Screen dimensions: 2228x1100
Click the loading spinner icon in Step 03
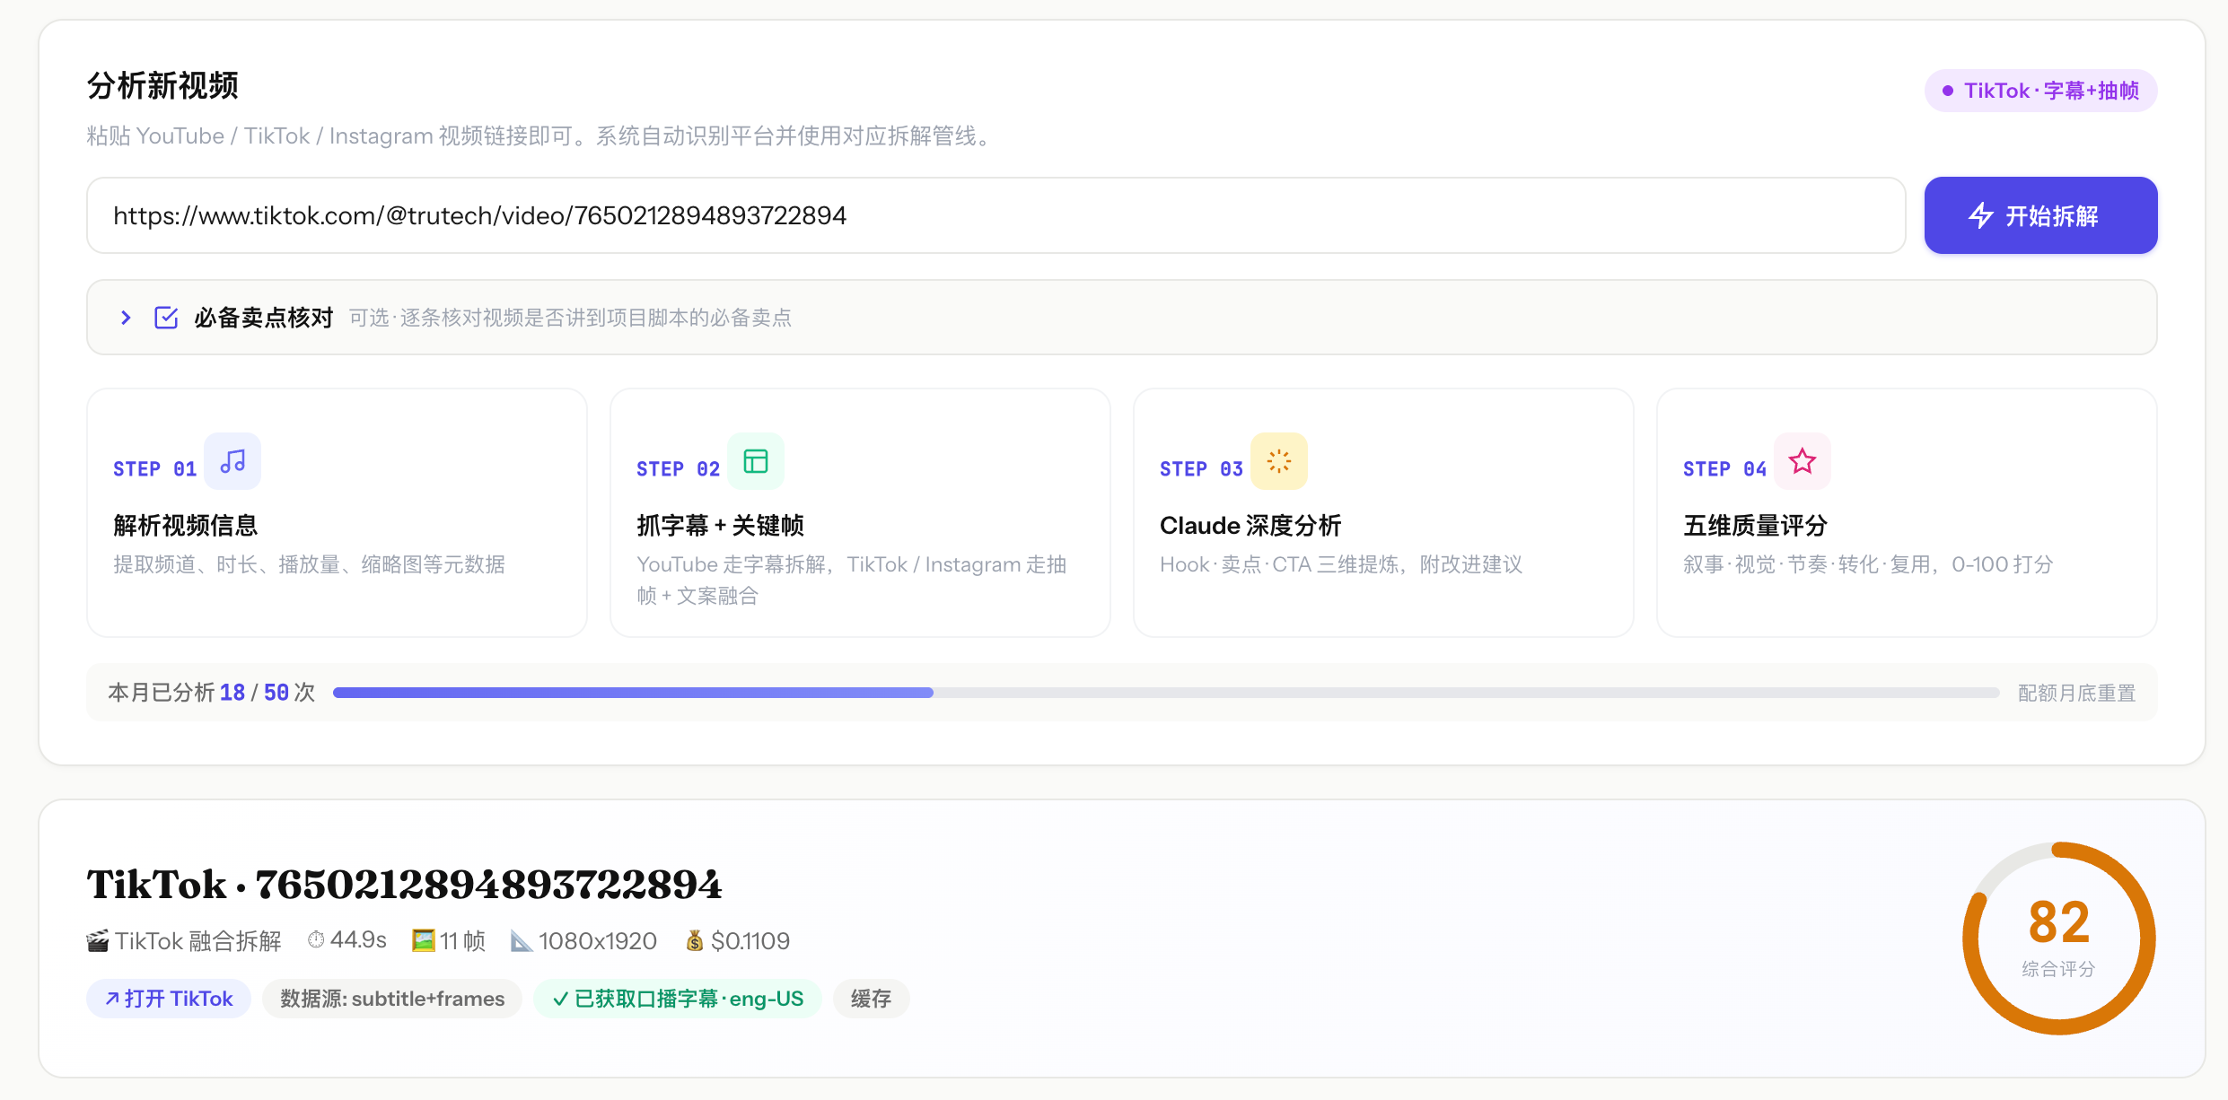tap(1279, 461)
